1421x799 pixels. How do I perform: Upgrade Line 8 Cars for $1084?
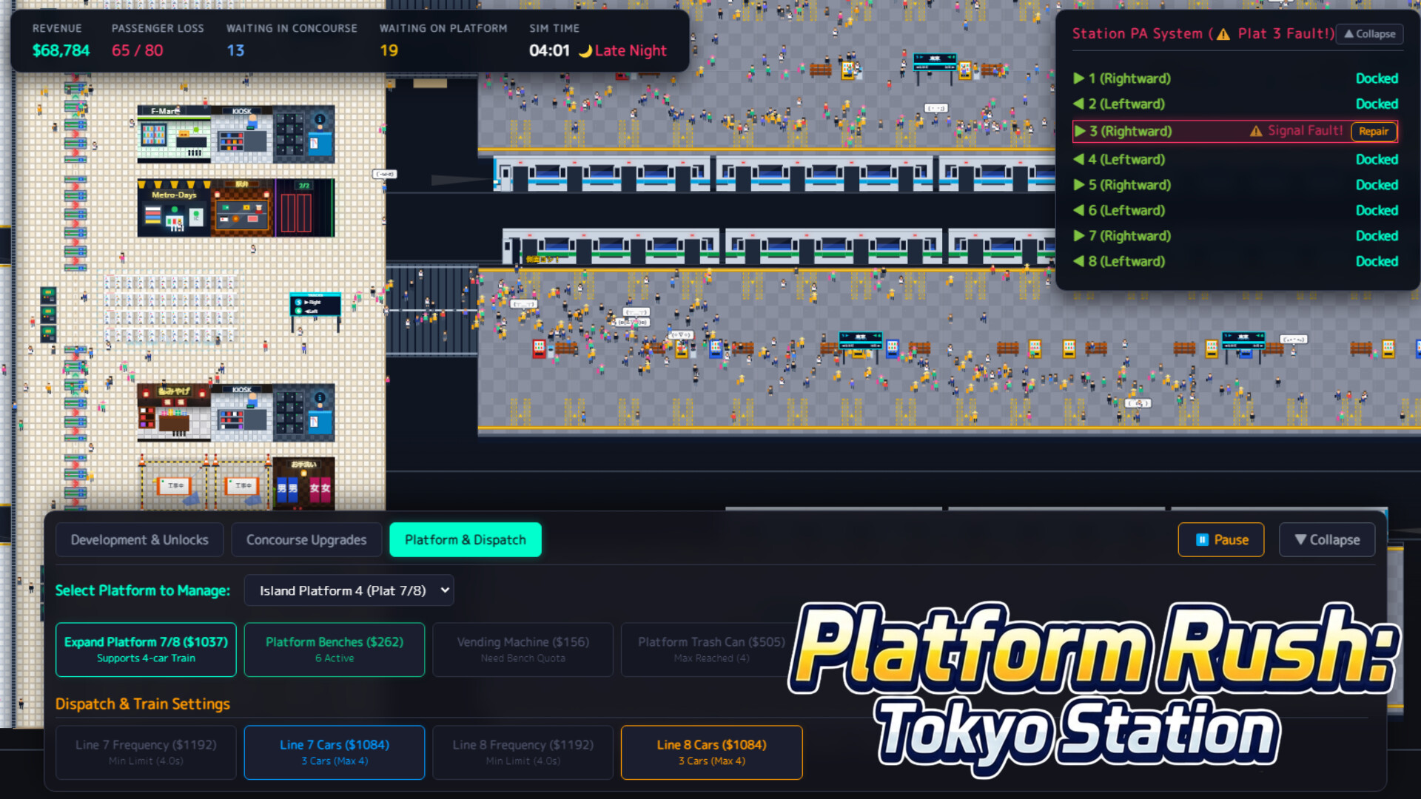coord(711,752)
